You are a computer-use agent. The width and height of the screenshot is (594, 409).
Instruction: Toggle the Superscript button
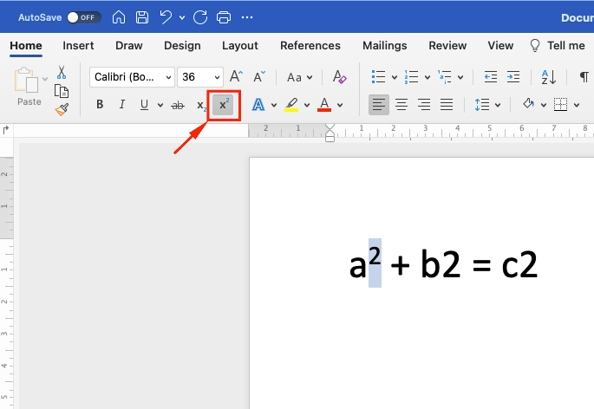[x=223, y=105]
